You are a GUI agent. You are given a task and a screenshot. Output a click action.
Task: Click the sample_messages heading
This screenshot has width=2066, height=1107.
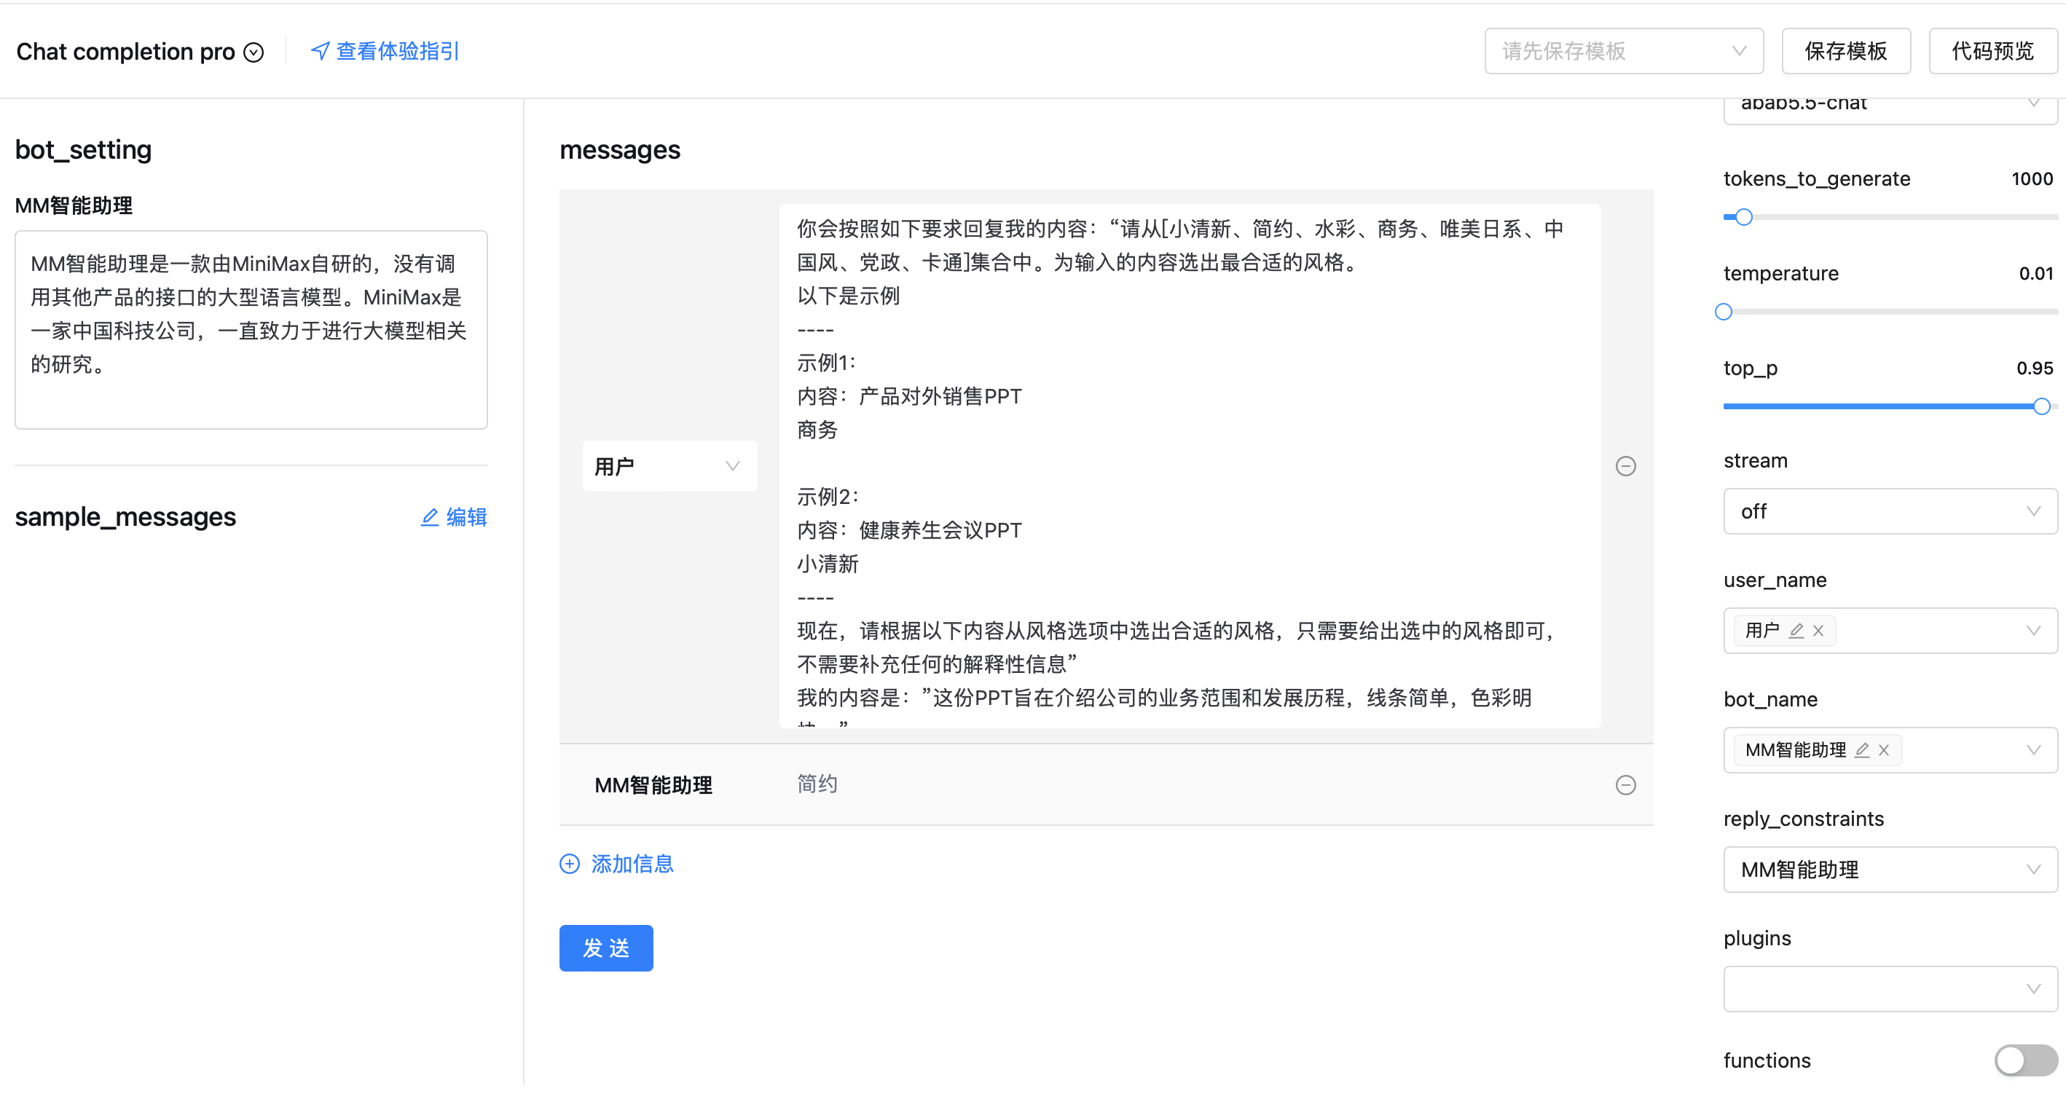click(x=125, y=517)
